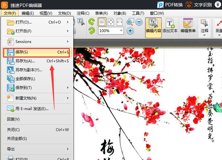
Task: Click the Sessions document icon
Action: pos(10,42)
